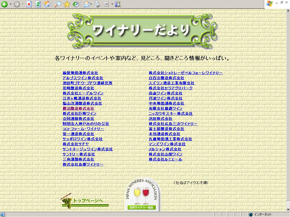Open 株式会社ルミエール link

[165, 159]
